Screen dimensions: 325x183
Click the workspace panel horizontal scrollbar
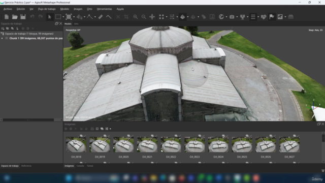click(x=28, y=120)
